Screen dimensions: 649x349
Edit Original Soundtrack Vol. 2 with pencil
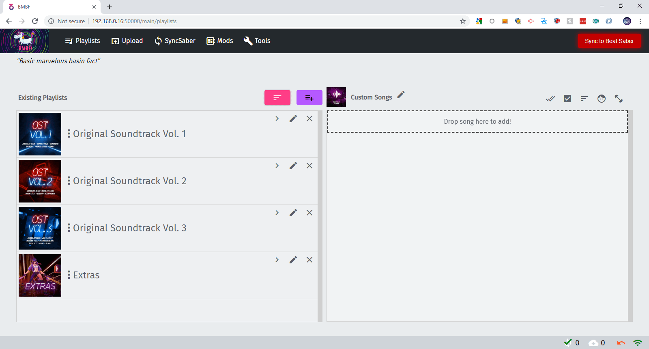293,166
